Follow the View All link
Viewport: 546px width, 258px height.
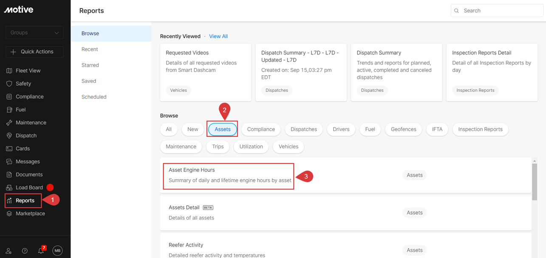coord(218,37)
